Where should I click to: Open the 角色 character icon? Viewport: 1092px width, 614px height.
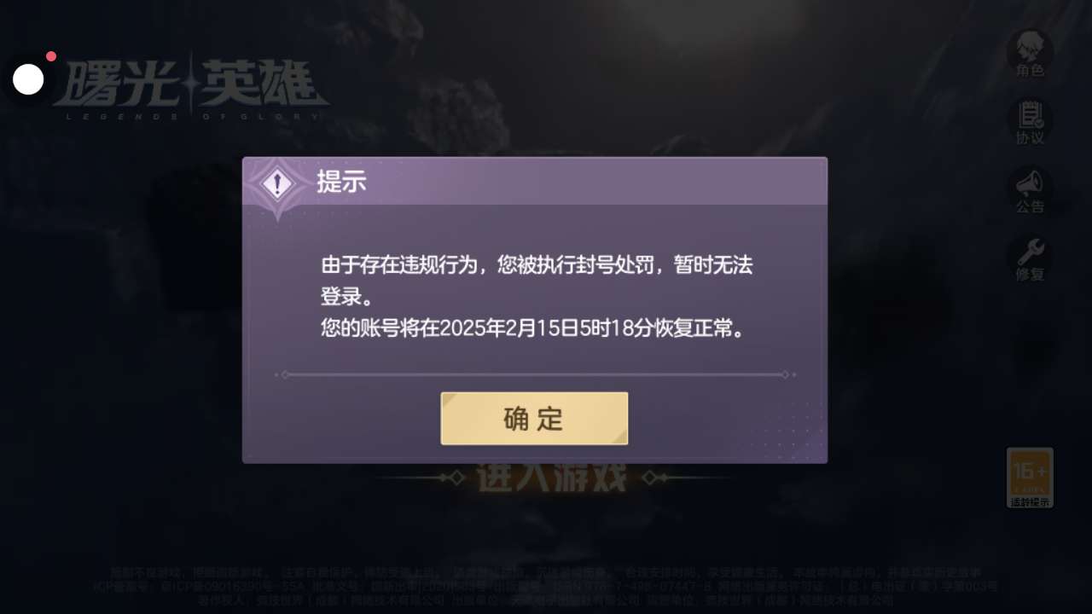(1030, 53)
